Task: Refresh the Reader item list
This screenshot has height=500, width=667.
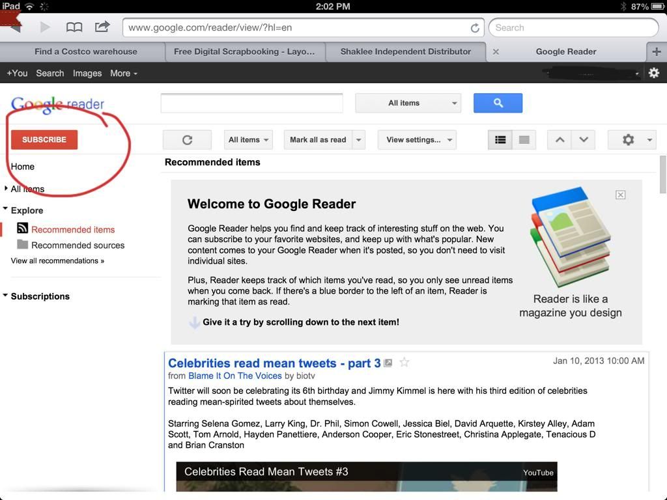Action: (x=187, y=140)
